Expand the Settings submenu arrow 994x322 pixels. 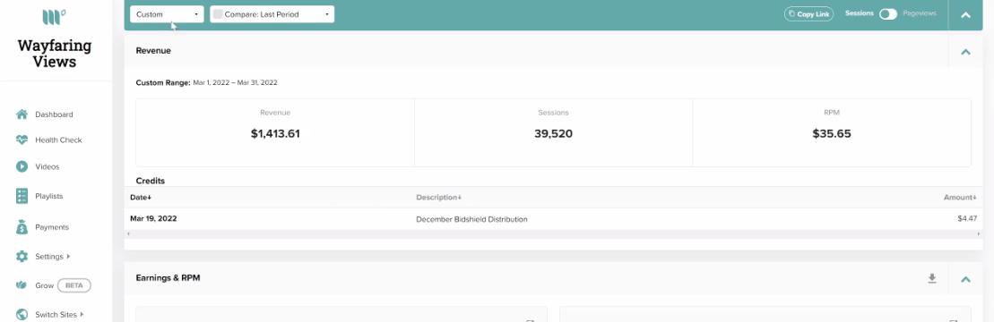pos(68,256)
